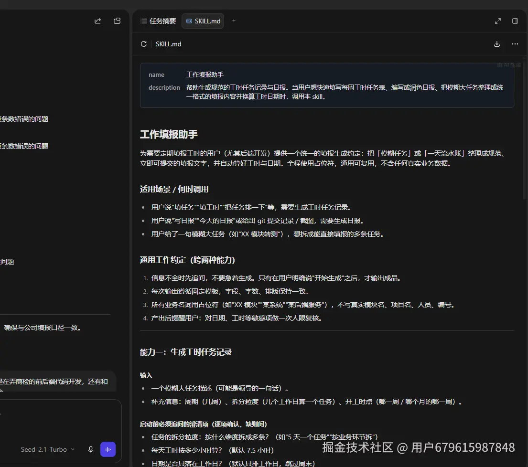
Task: Click the 确保与公司填报口径一致 chat text
Action: click(43, 328)
